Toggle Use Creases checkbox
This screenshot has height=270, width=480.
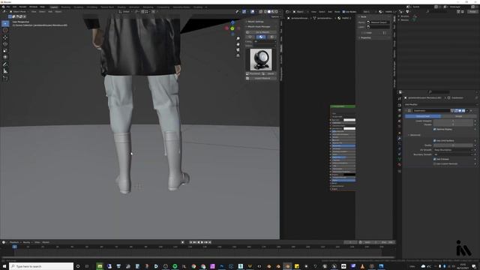pyautogui.click(x=435, y=159)
